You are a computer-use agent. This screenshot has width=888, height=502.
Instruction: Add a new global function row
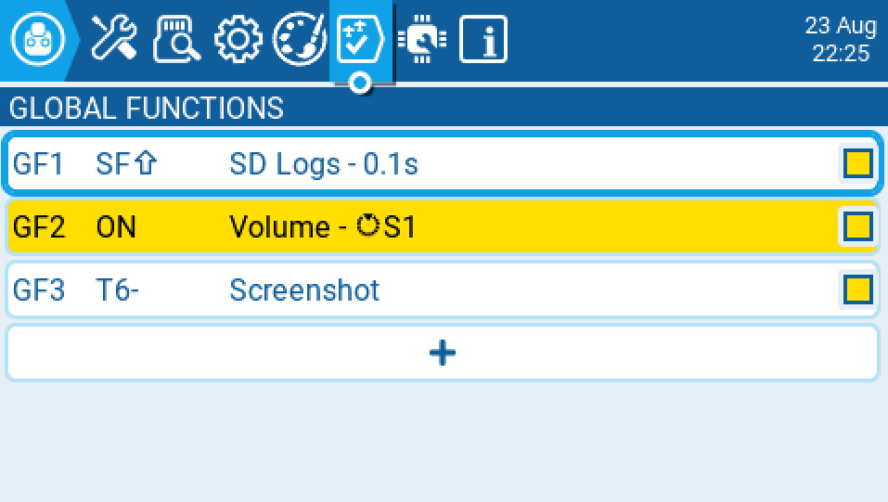coord(443,353)
